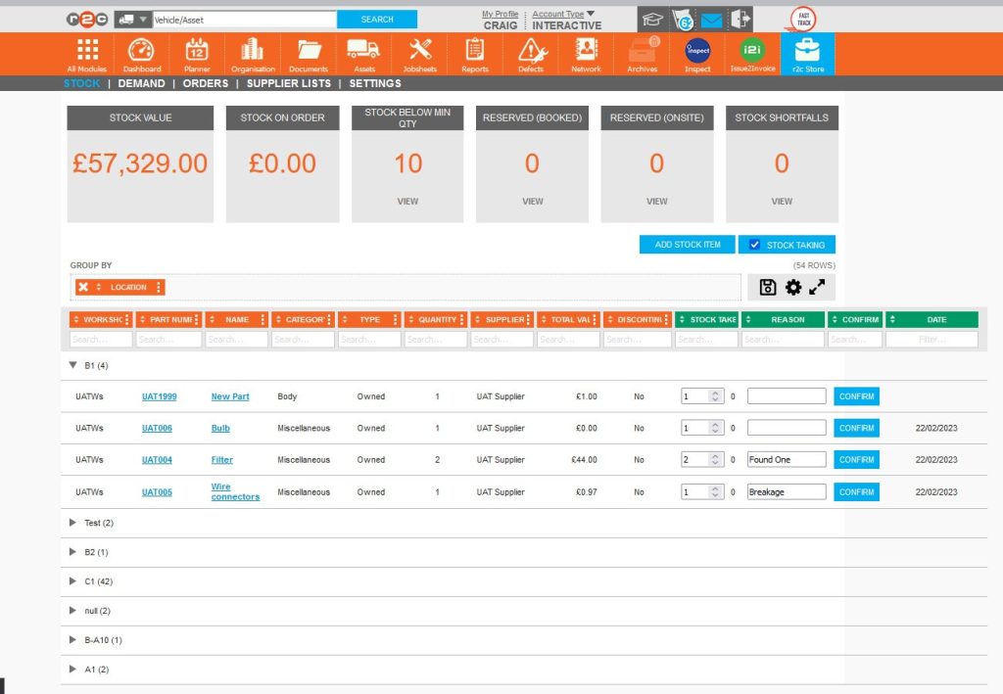
Task: Toggle the Stock Taking checkbox
Action: pyautogui.click(x=754, y=245)
